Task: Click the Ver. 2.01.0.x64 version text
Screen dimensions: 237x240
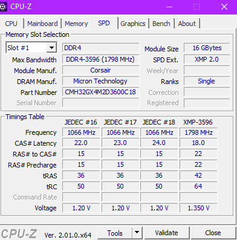Action: coord(68,235)
